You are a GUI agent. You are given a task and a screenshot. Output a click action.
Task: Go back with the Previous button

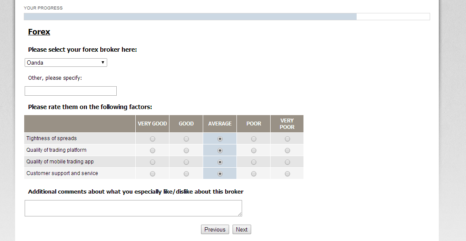(215, 229)
